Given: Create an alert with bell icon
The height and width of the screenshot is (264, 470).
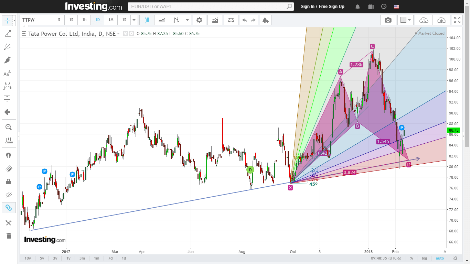Looking at the screenshot, I should point(266,20).
